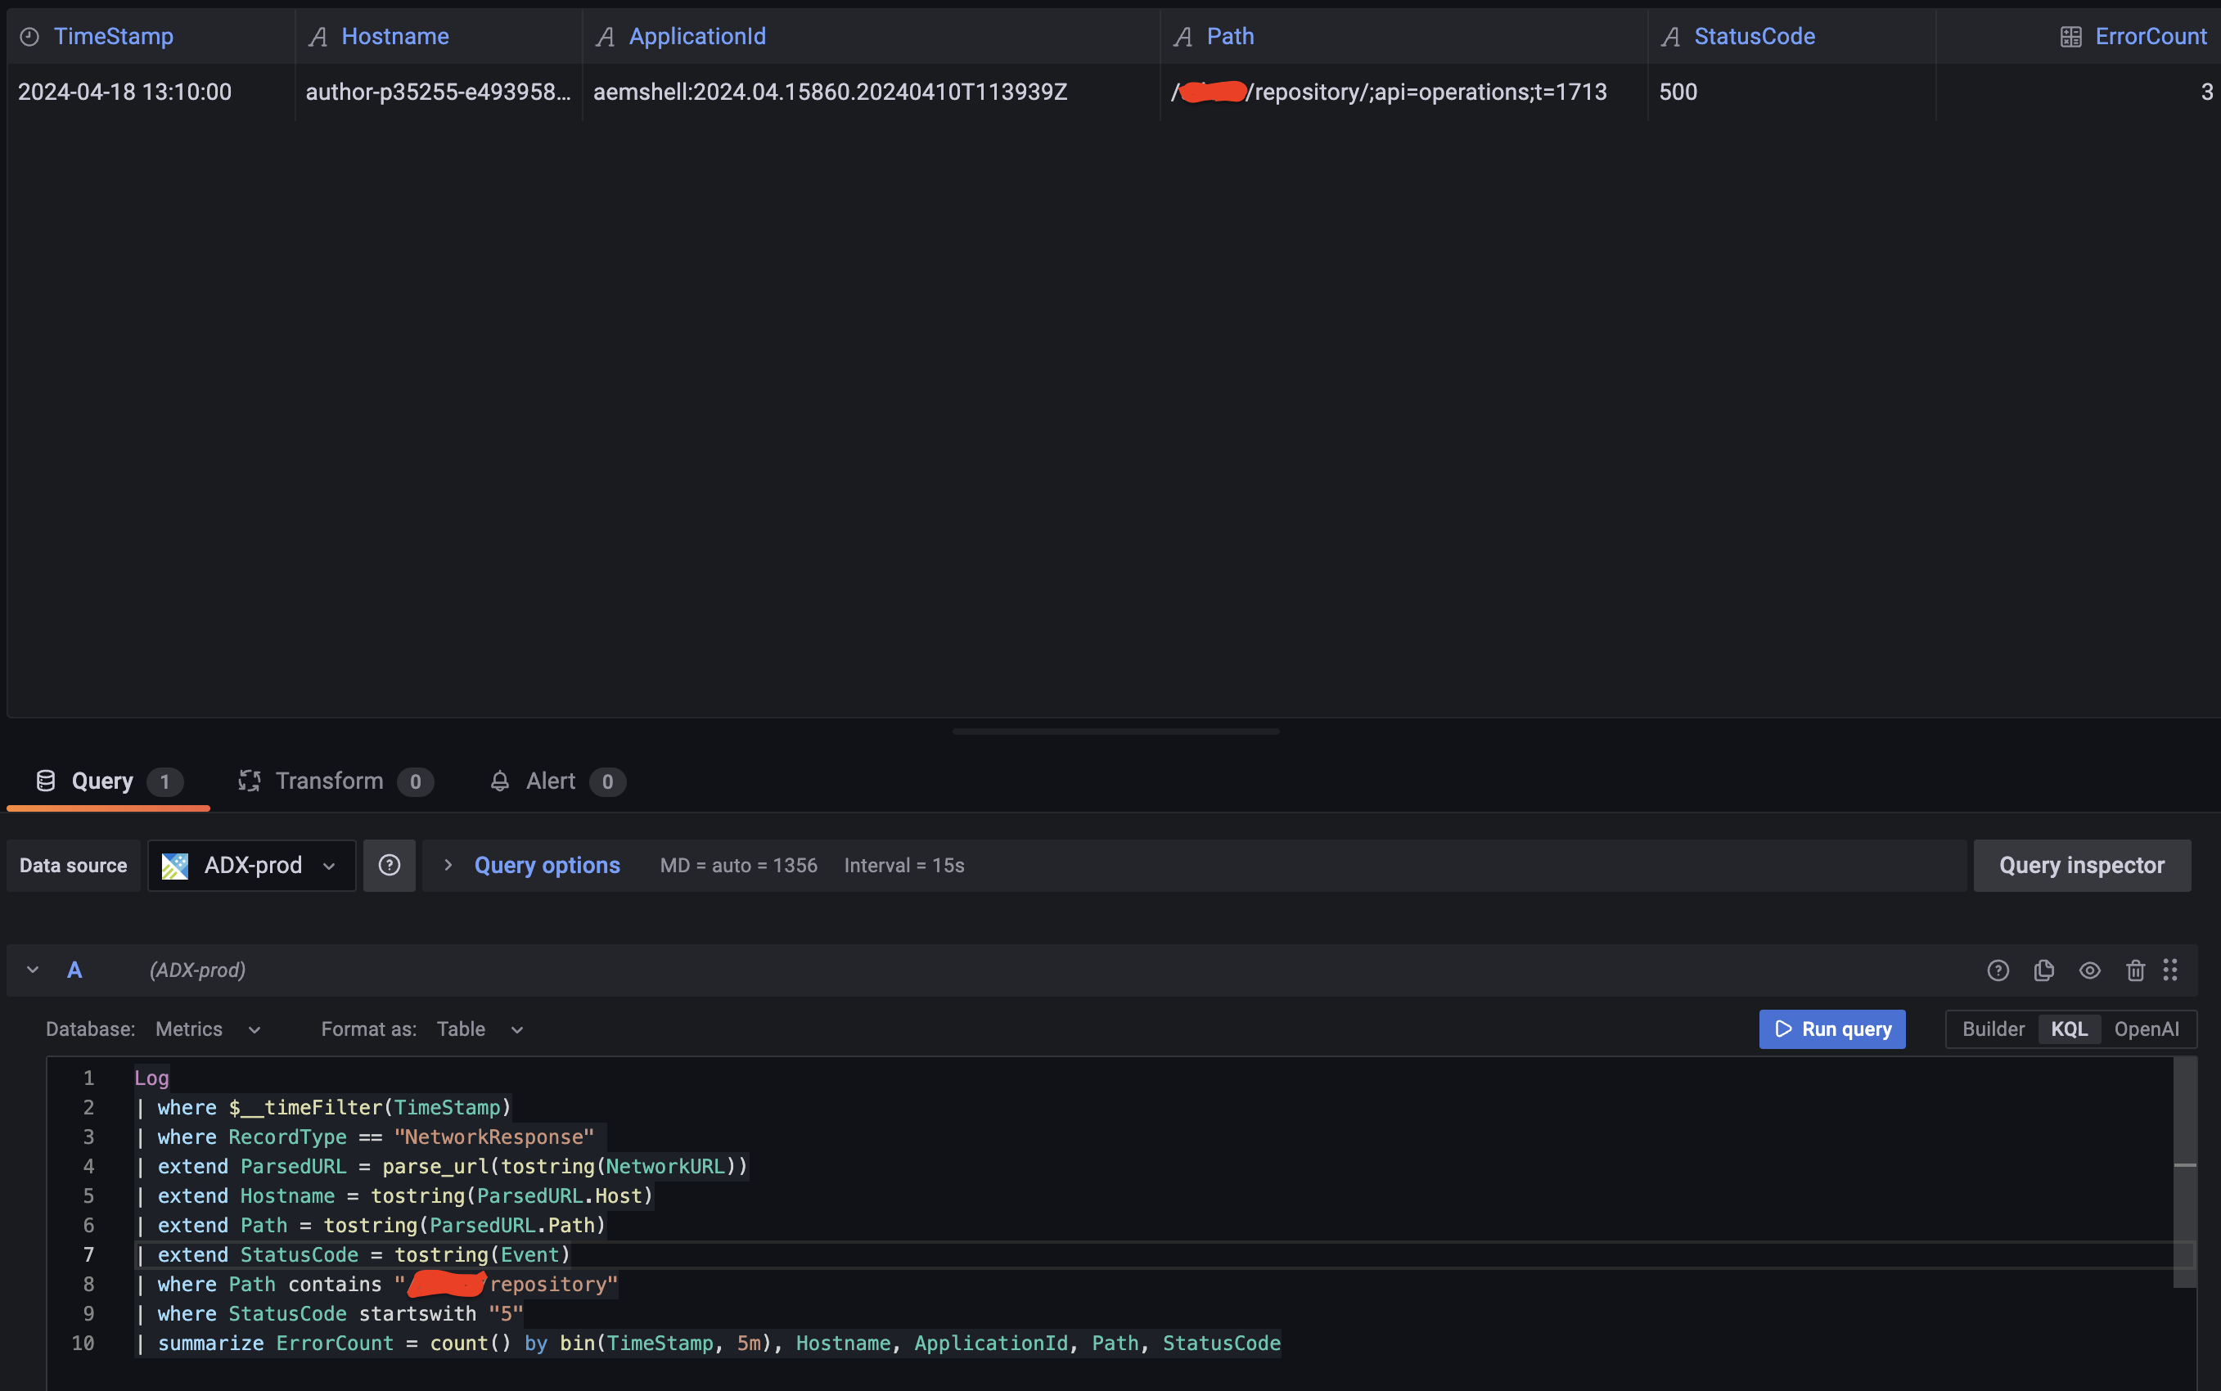
Task: Switch to the Alert tab
Action: point(550,781)
